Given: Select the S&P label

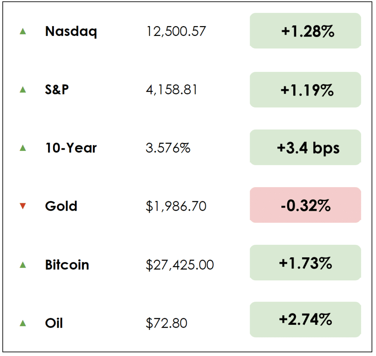Looking at the screenshot, I should (x=57, y=89).
